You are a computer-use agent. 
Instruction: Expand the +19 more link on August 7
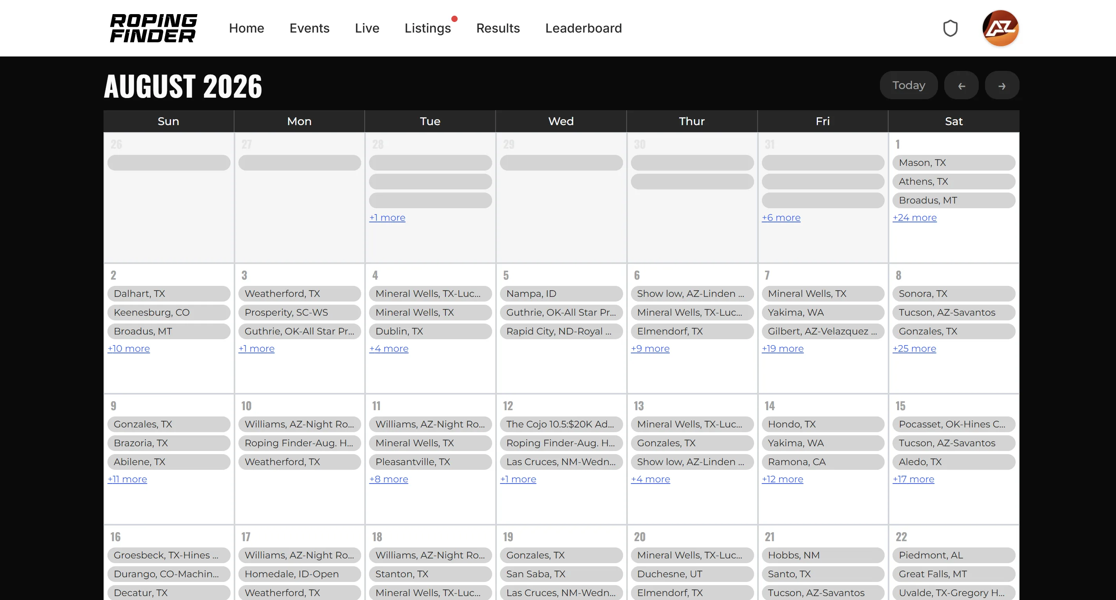[x=782, y=348]
